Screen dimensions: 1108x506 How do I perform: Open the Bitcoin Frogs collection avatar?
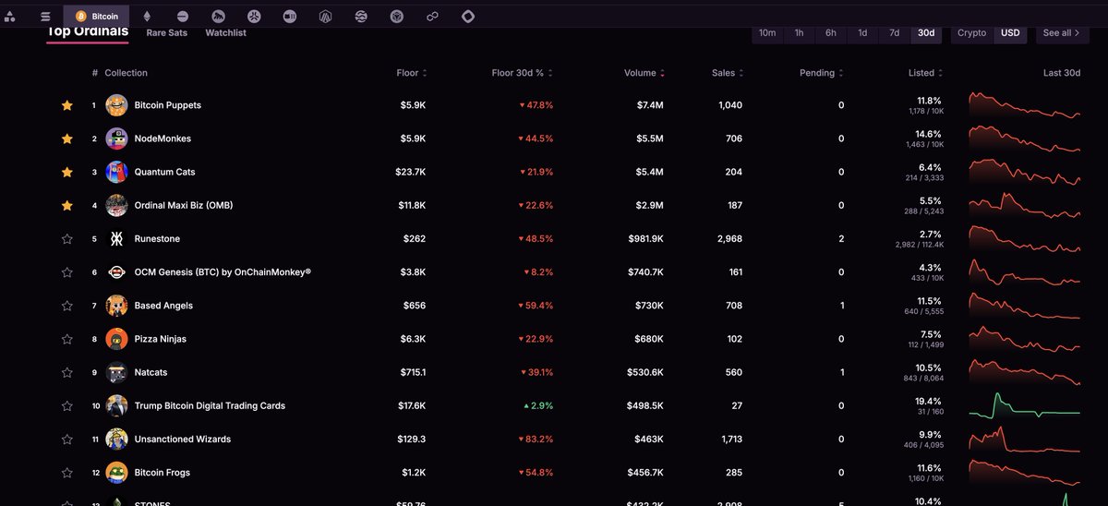point(116,472)
